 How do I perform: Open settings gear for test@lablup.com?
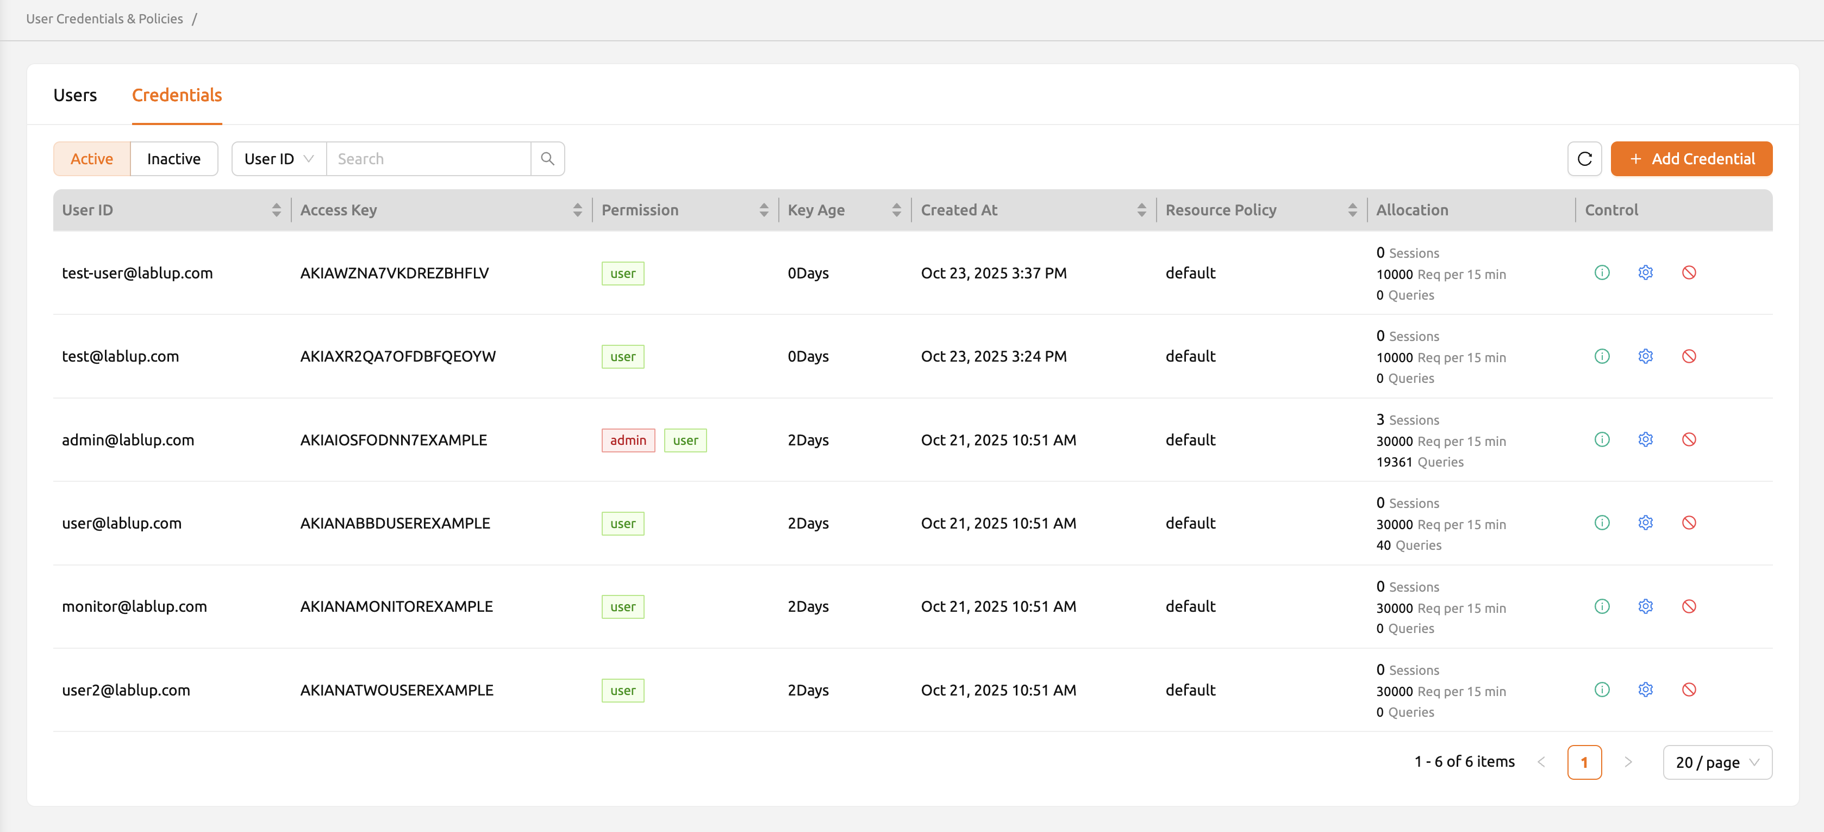1646,356
